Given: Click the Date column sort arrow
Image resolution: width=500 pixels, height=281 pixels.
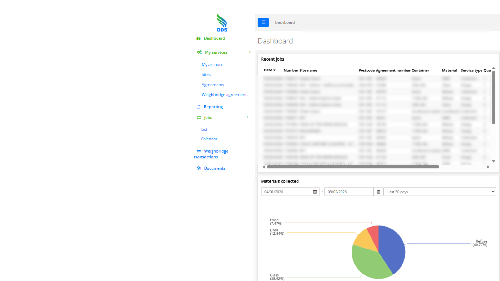Looking at the screenshot, I should coord(274,70).
